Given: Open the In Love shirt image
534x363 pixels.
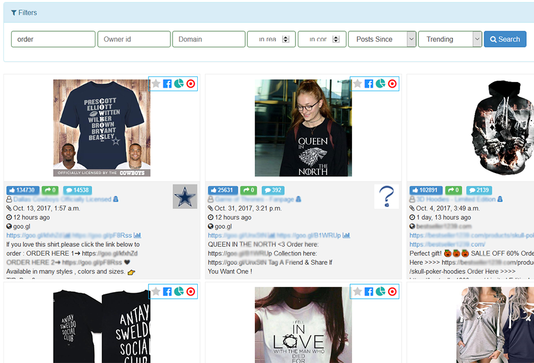Looking at the screenshot, I should pos(303,325).
